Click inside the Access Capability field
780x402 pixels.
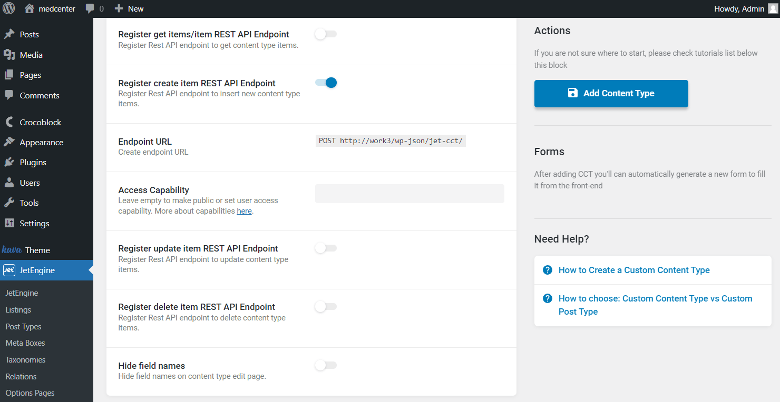(409, 193)
